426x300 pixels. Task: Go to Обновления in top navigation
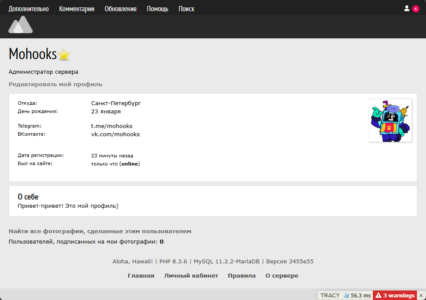(x=121, y=9)
